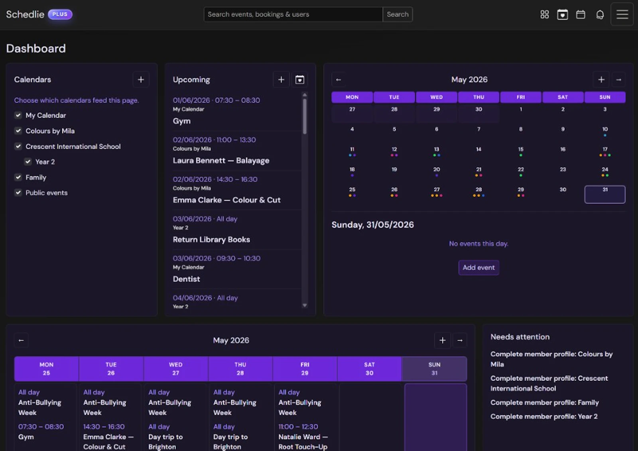
Task: Toggle Crescent International School checkbox
Action: click(x=18, y=146)
